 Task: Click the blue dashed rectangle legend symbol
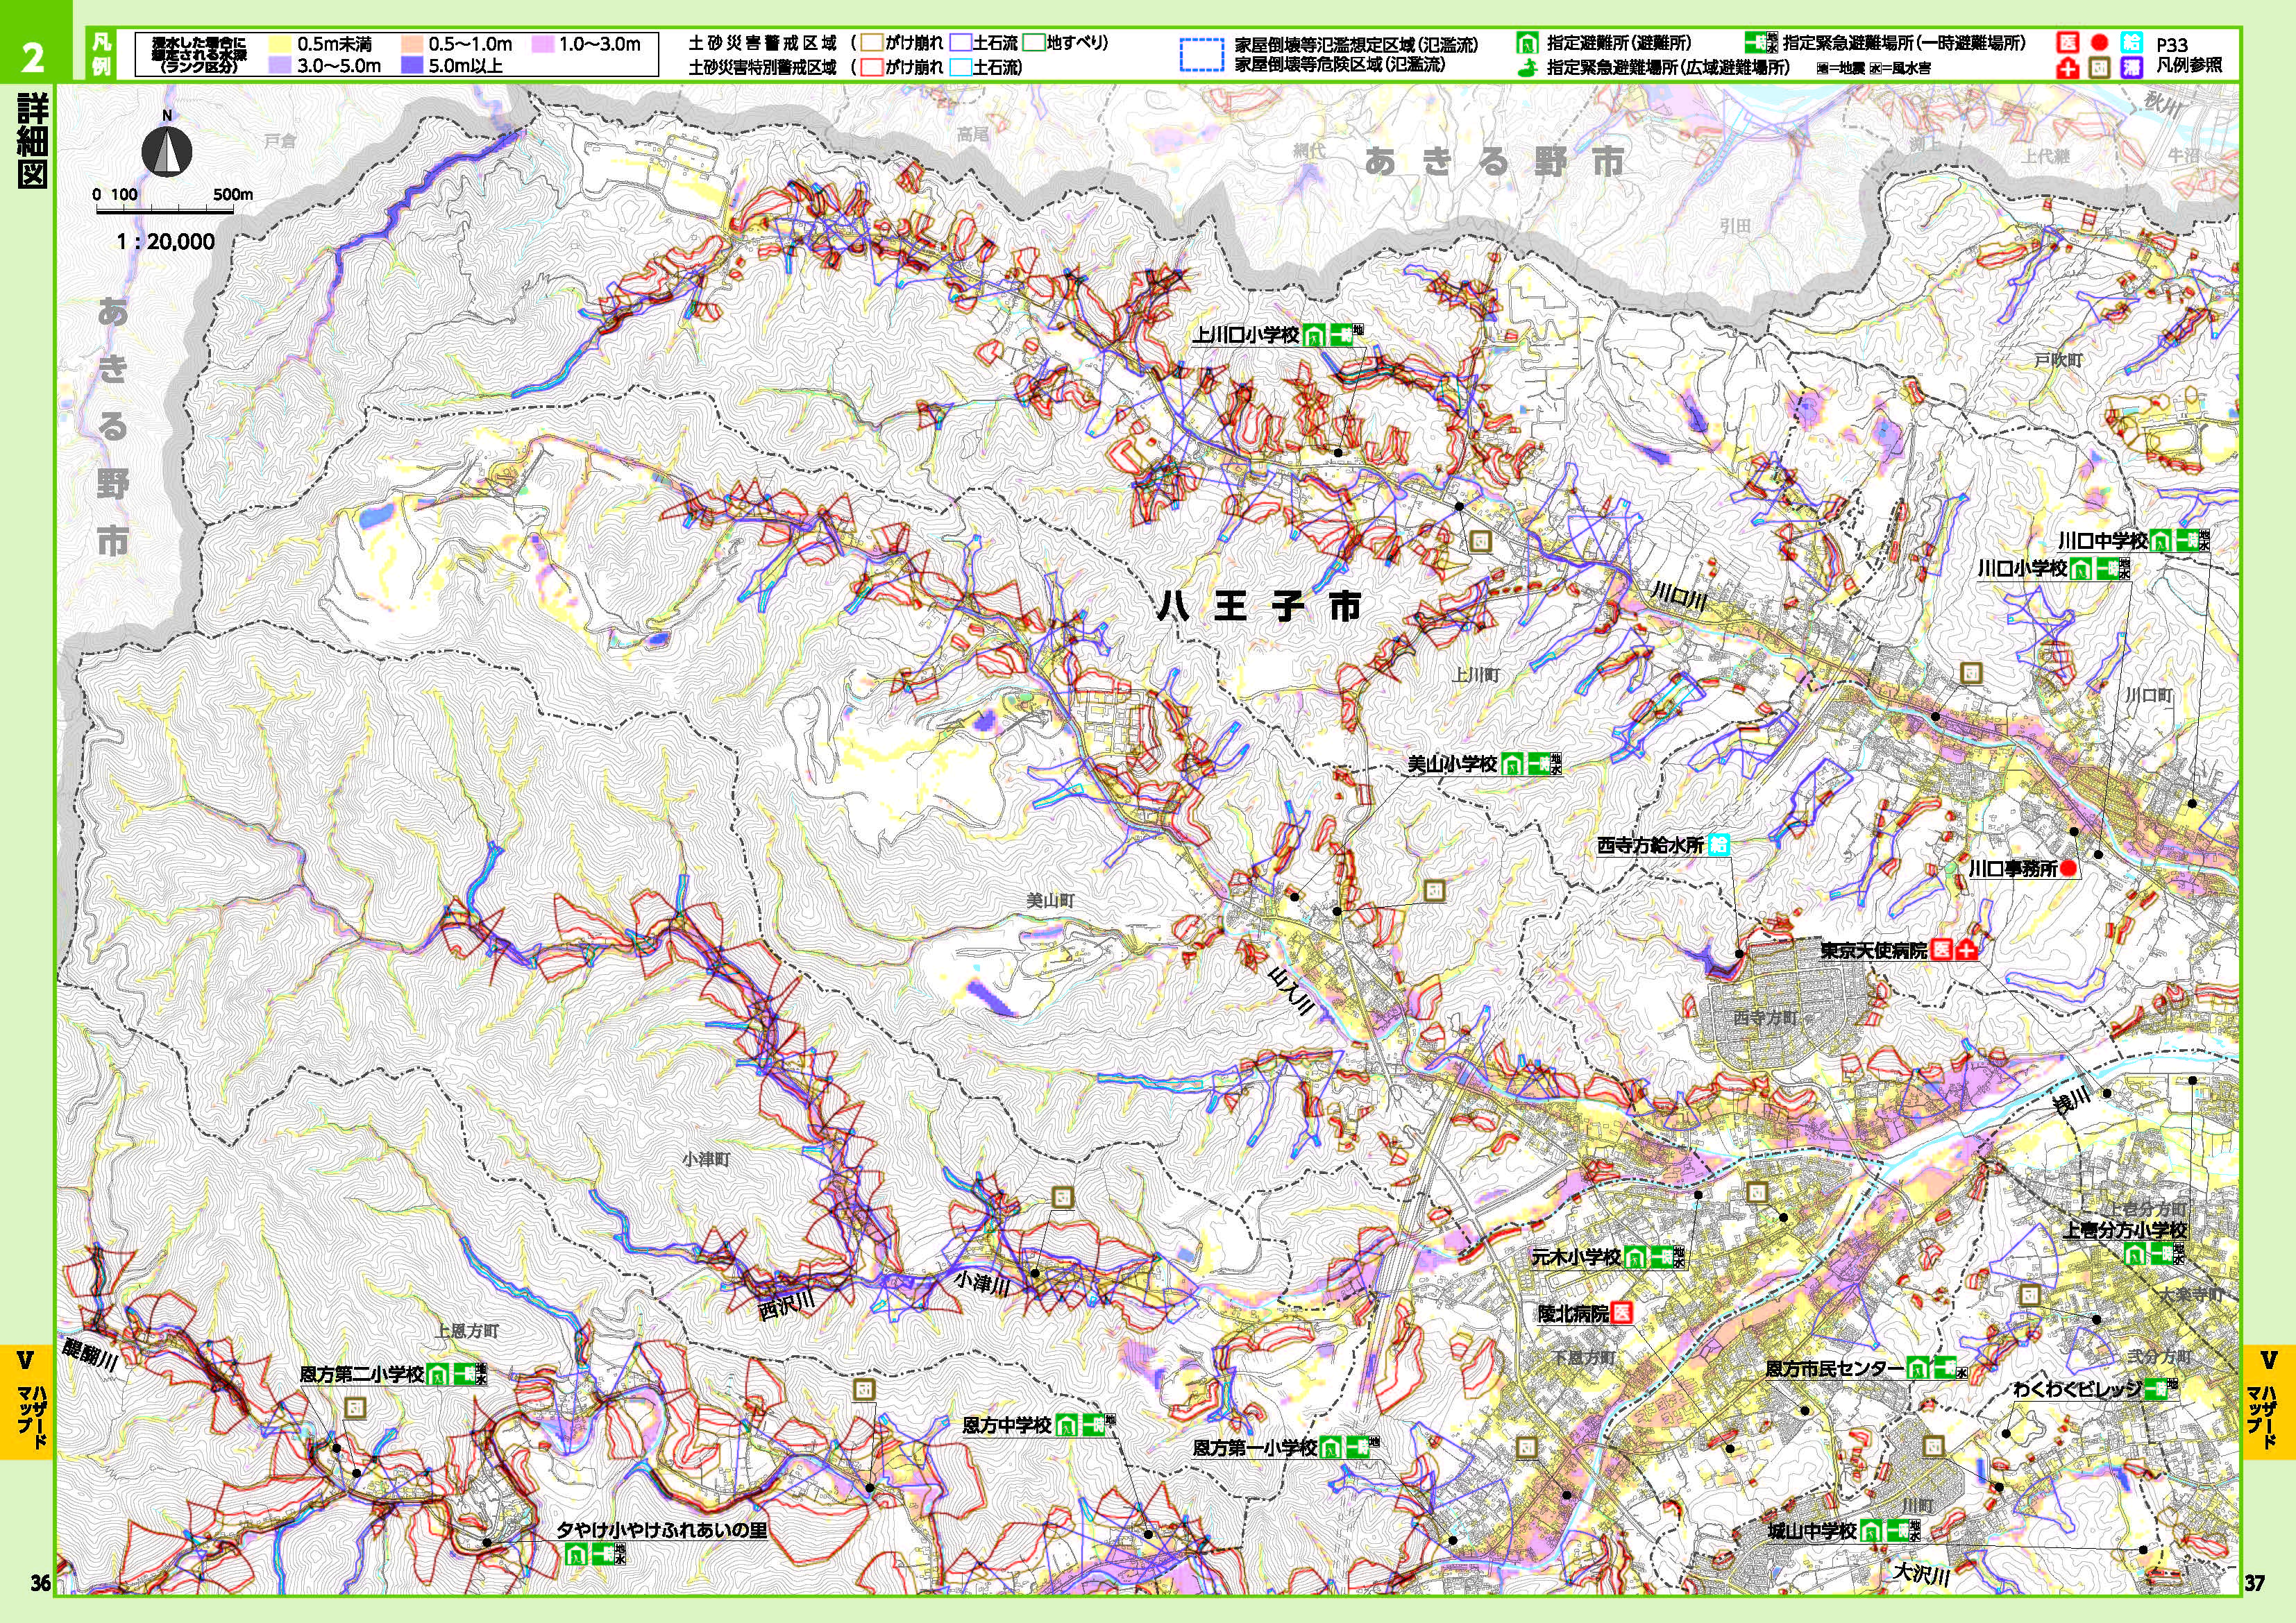[1201, 55]
